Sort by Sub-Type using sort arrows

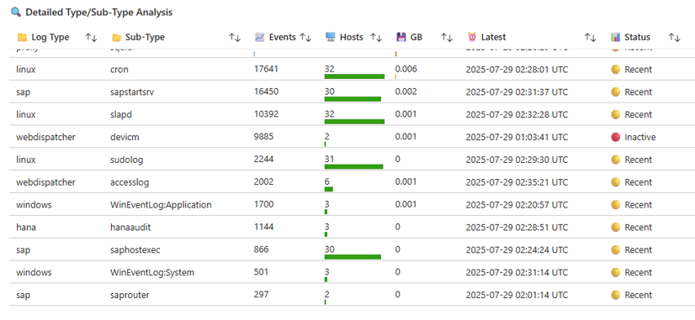(x=235, y=38)
